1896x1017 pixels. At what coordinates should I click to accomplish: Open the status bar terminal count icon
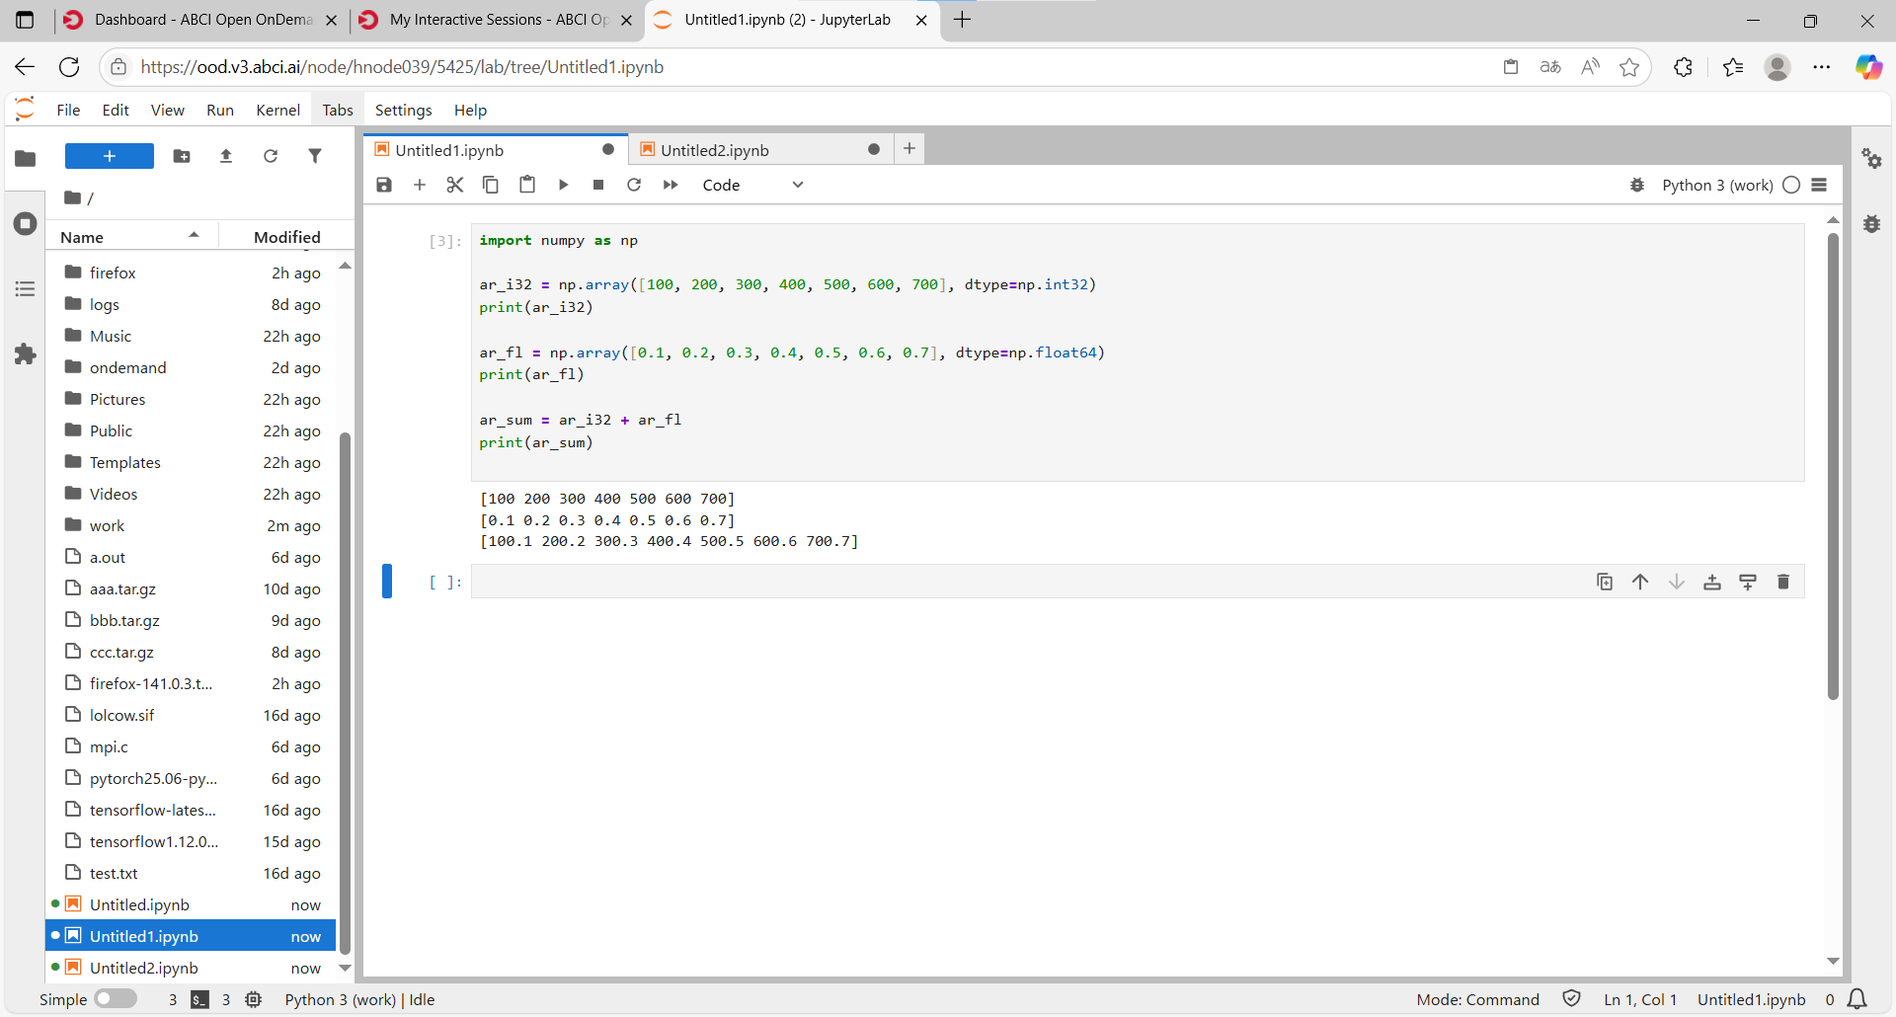(199, 999)
